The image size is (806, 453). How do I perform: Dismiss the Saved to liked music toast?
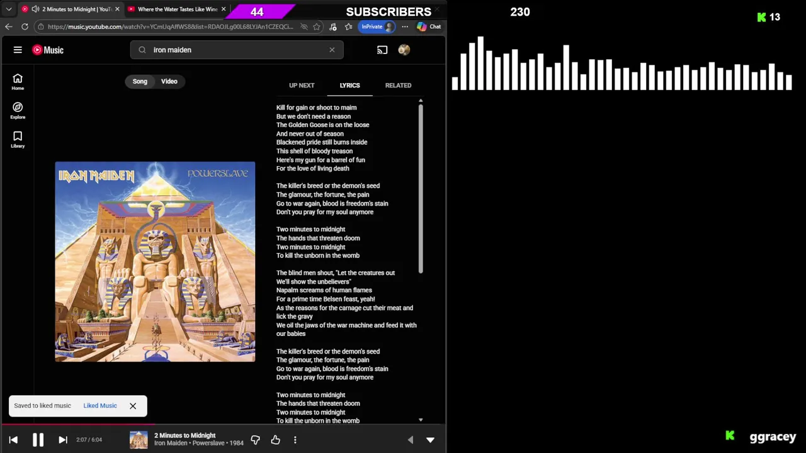coord(133,406)
